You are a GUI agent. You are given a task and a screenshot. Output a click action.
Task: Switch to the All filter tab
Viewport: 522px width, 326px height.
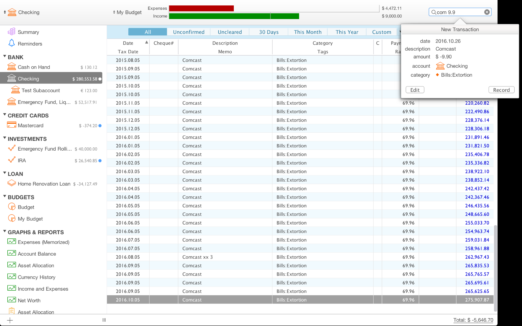[x=148, y=32]
